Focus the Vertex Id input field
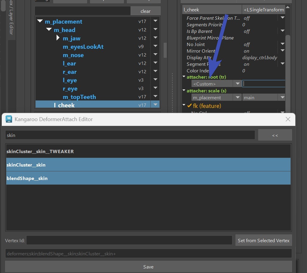The height and width of the screenshot is (273, 307). point(129,240)
